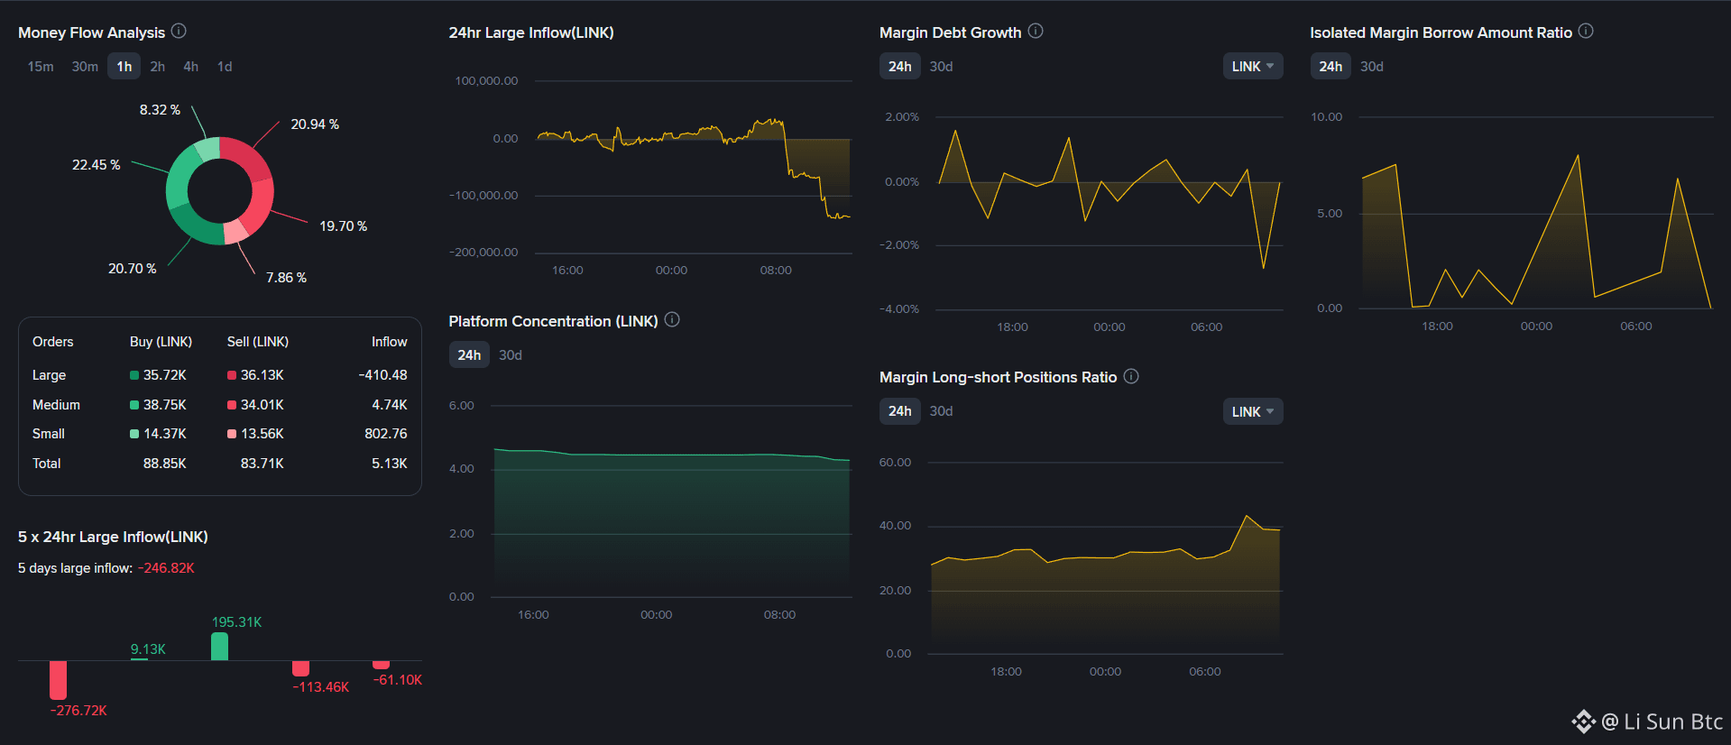Click the Margin Long-short Positions Ratio info icon

[1131, 376]
